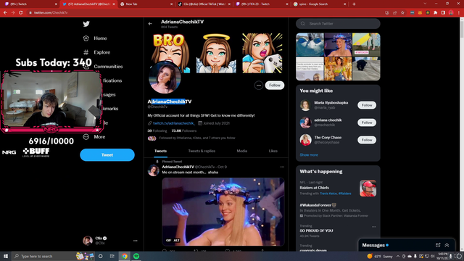Switch to the Tweets & replies tab
Viewport: 464px width, 261px height.
click(202, 151)
